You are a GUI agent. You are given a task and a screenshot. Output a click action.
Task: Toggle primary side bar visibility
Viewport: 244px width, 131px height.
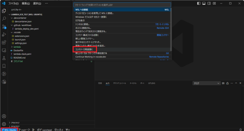[x=199, y=3]
